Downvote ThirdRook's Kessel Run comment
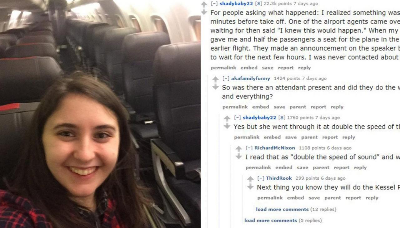 [x=250, y=187]
